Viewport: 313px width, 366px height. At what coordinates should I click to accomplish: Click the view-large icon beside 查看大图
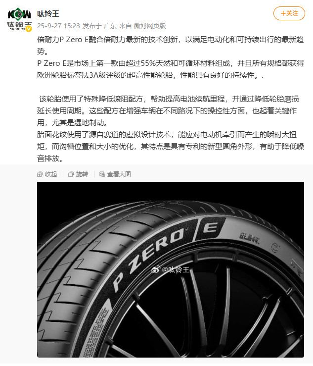(102, 174)
